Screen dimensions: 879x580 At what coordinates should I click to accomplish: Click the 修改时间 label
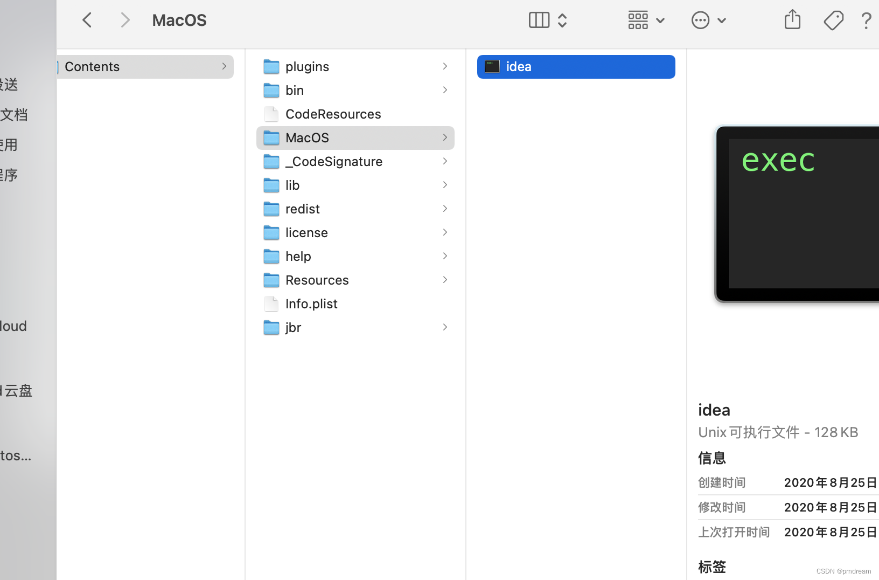[722, 507]
